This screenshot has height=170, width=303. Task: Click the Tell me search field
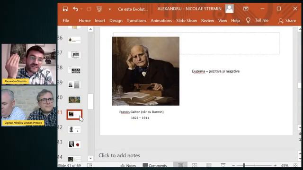coord(262,20)
